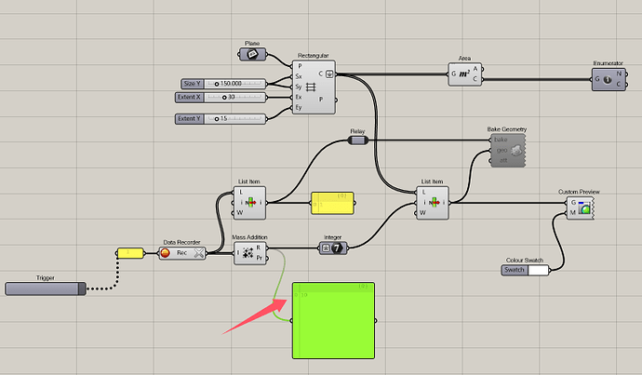This screenshot has width=642, height=375.
Task: Click the large green result panel
Action: (x=333, y=320)
